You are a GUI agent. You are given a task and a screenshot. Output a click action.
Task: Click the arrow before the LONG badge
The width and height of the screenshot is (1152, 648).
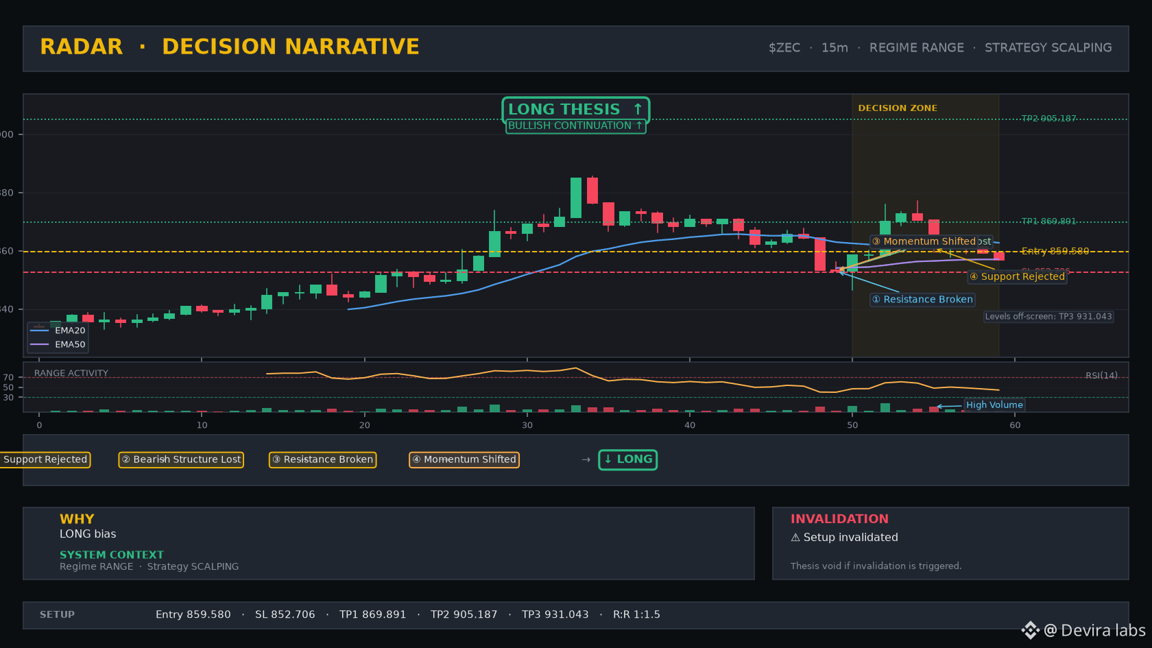click(586, 460)
